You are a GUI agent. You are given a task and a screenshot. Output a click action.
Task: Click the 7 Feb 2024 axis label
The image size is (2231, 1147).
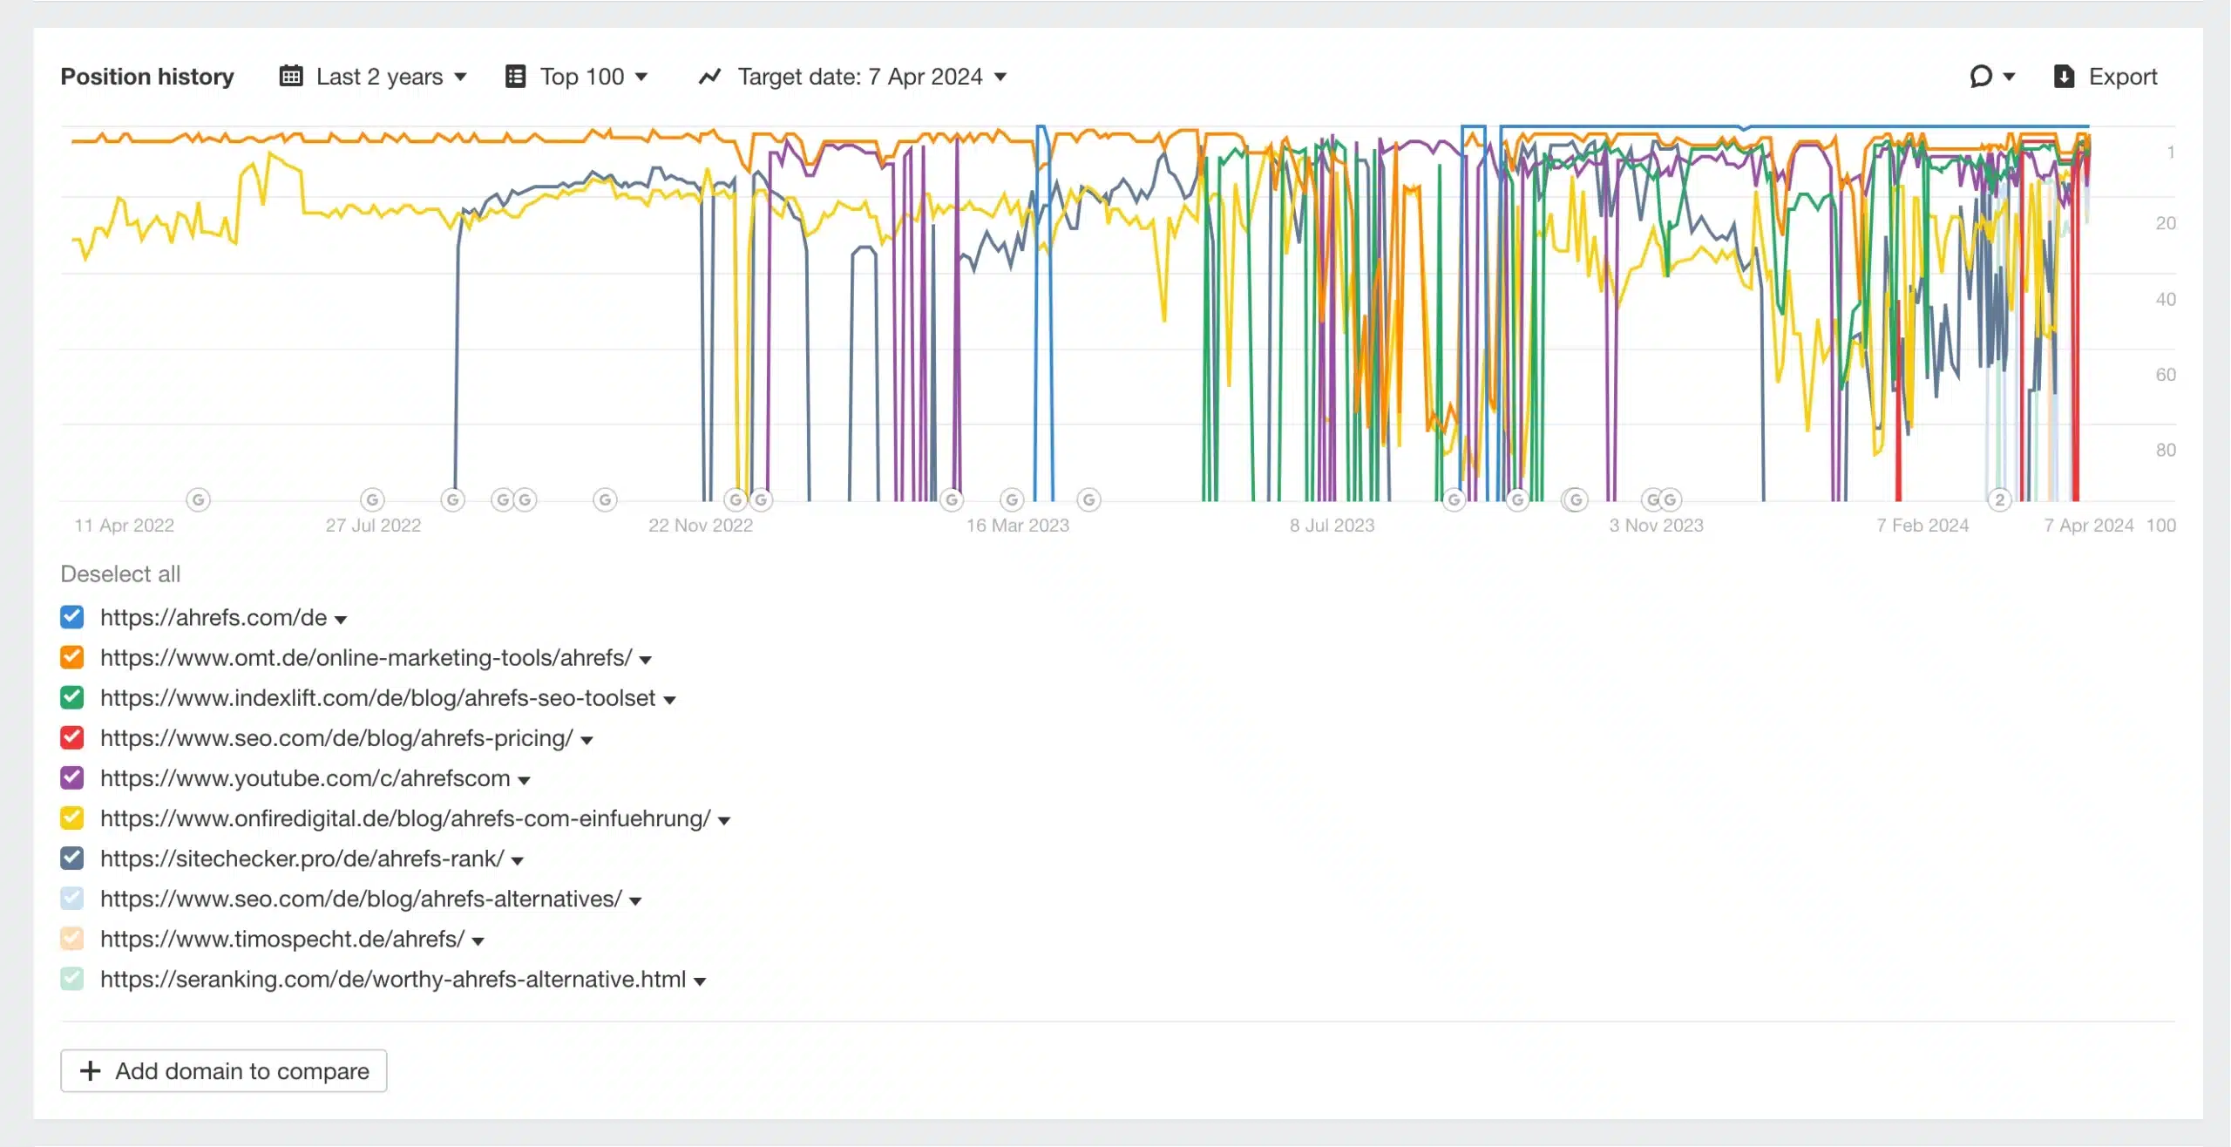pos(1922,525)
